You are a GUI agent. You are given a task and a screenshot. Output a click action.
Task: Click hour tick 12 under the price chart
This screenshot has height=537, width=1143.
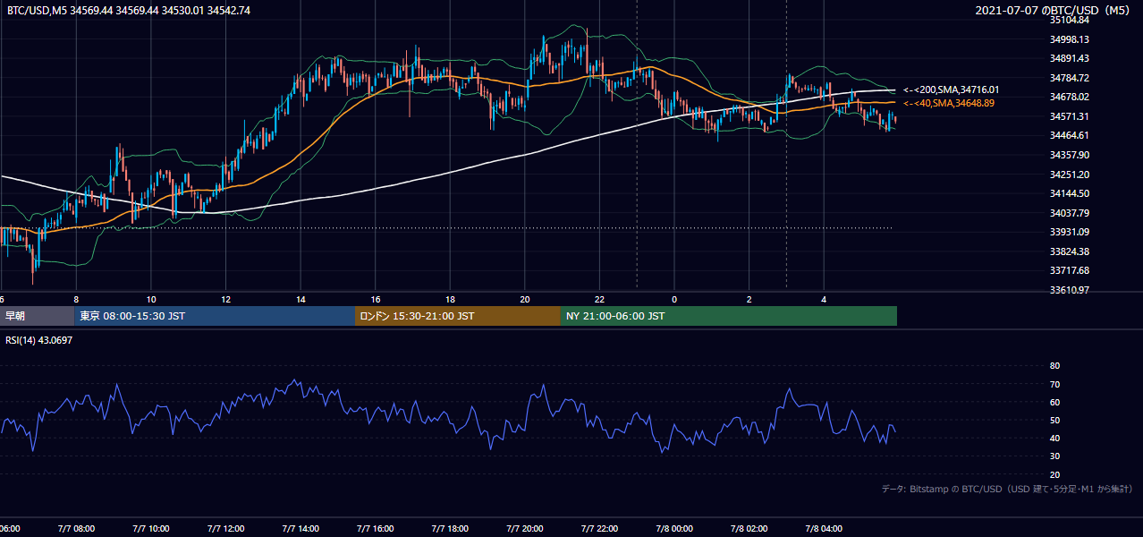[226, 299]
